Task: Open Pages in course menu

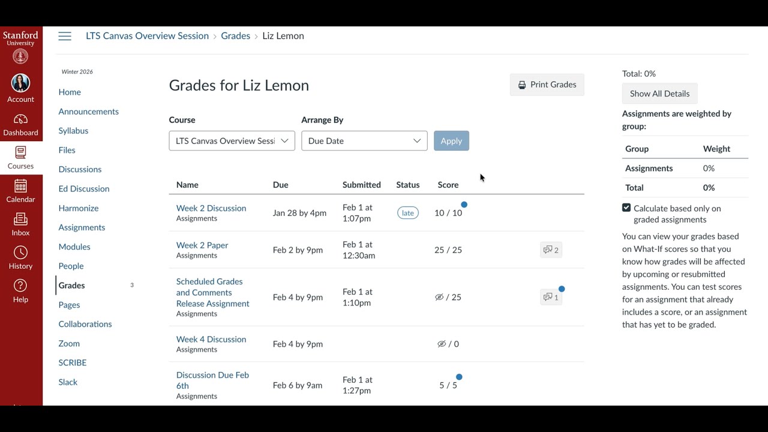Action: coord(69,305)
